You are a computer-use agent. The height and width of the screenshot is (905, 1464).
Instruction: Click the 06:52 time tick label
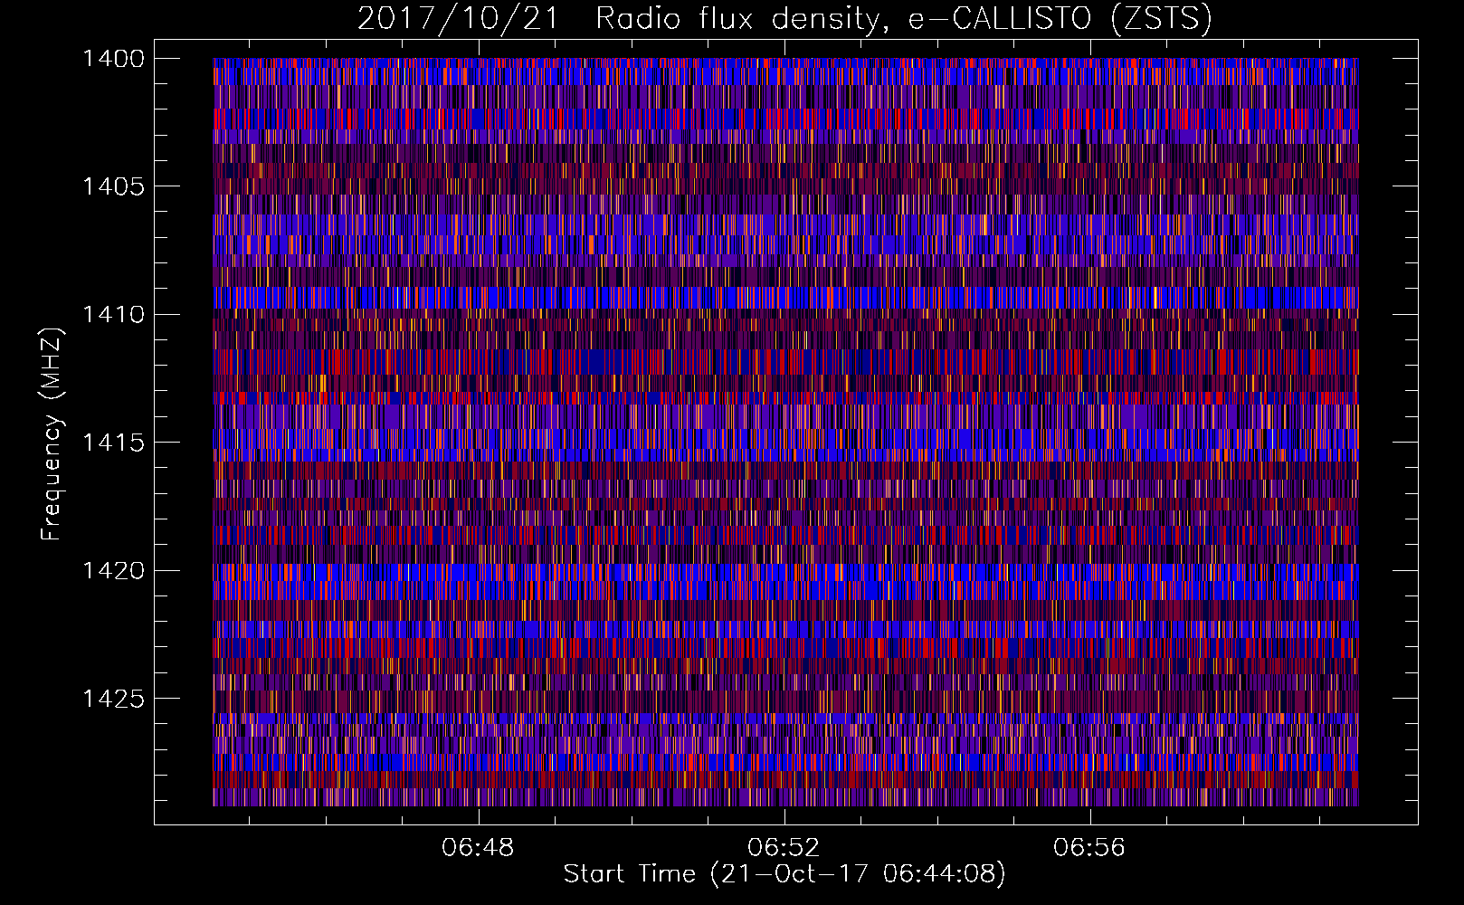pyautogui.click(x=784, y=848)
